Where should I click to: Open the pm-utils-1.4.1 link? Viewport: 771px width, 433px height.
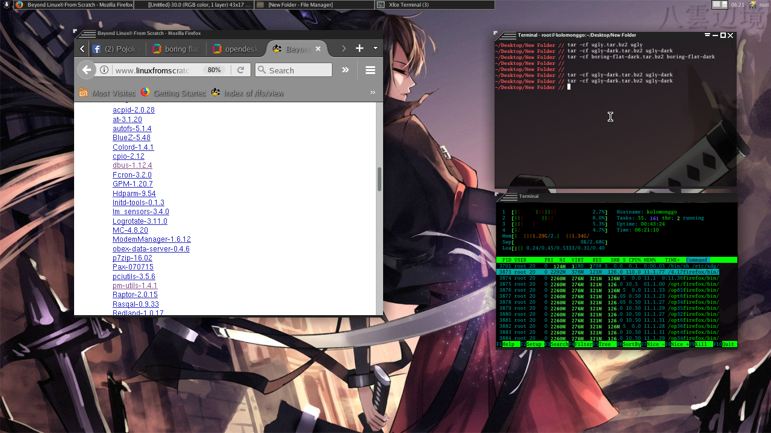[135, 286]
